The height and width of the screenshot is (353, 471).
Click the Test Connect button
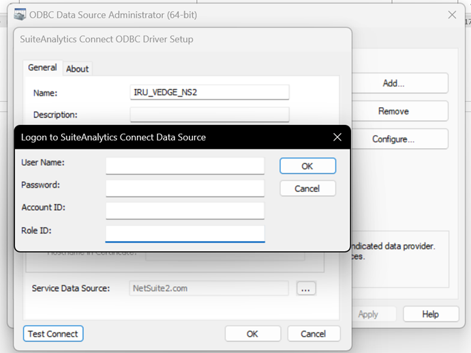pyautogui.click(x=53, y=334)
